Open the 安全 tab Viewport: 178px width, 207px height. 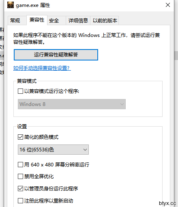click(x=54, y=21)
